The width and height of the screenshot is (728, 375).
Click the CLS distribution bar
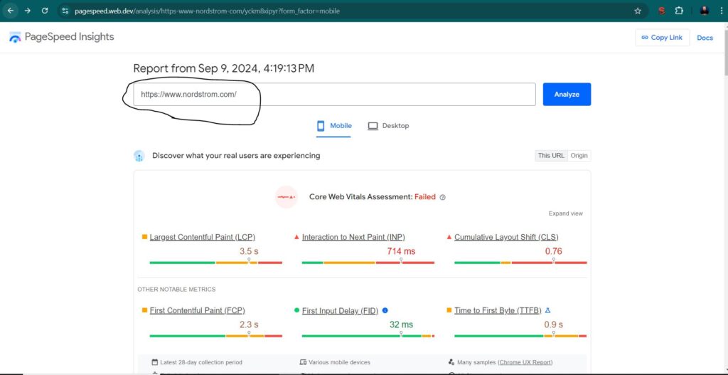point(520,263)
